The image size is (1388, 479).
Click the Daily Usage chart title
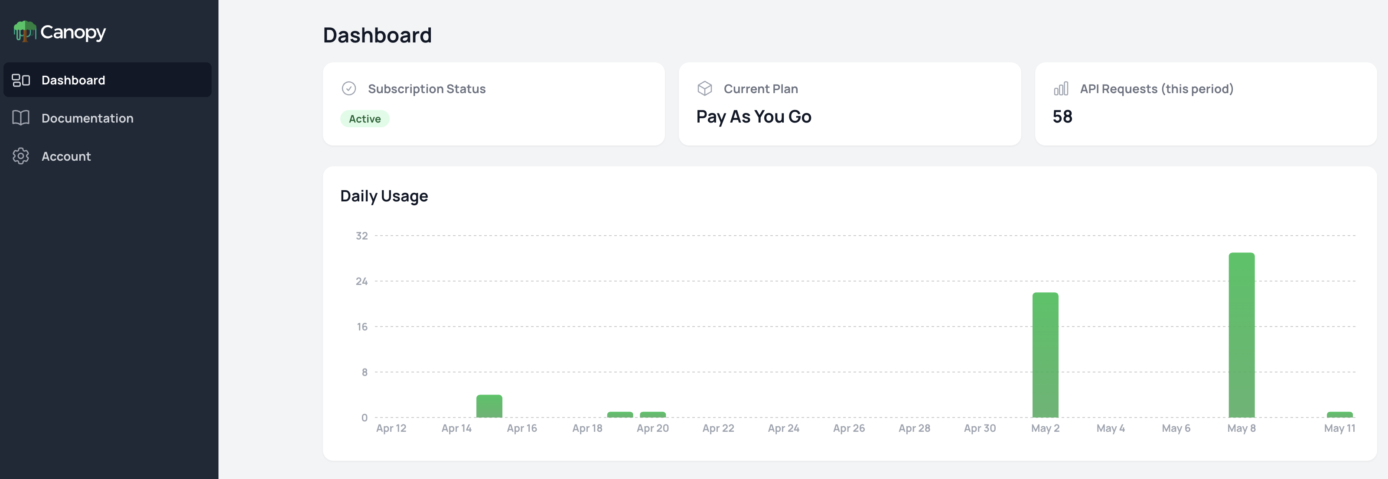tap(384, 196)
